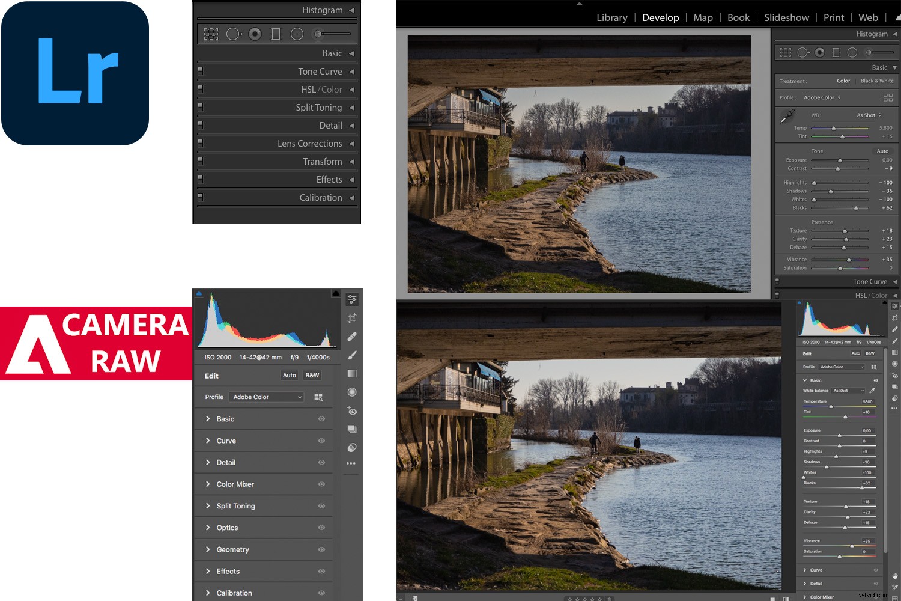Switch to the Library module

(611, 17)
